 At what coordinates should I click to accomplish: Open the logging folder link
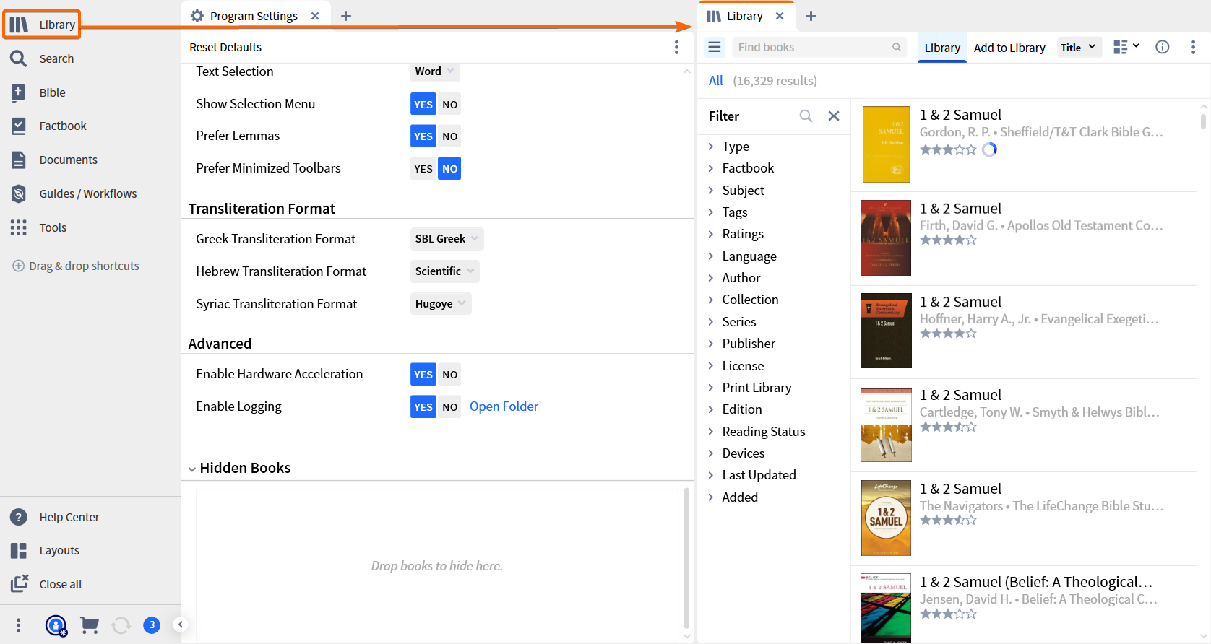pyautogui.click(x=504, y=406)
